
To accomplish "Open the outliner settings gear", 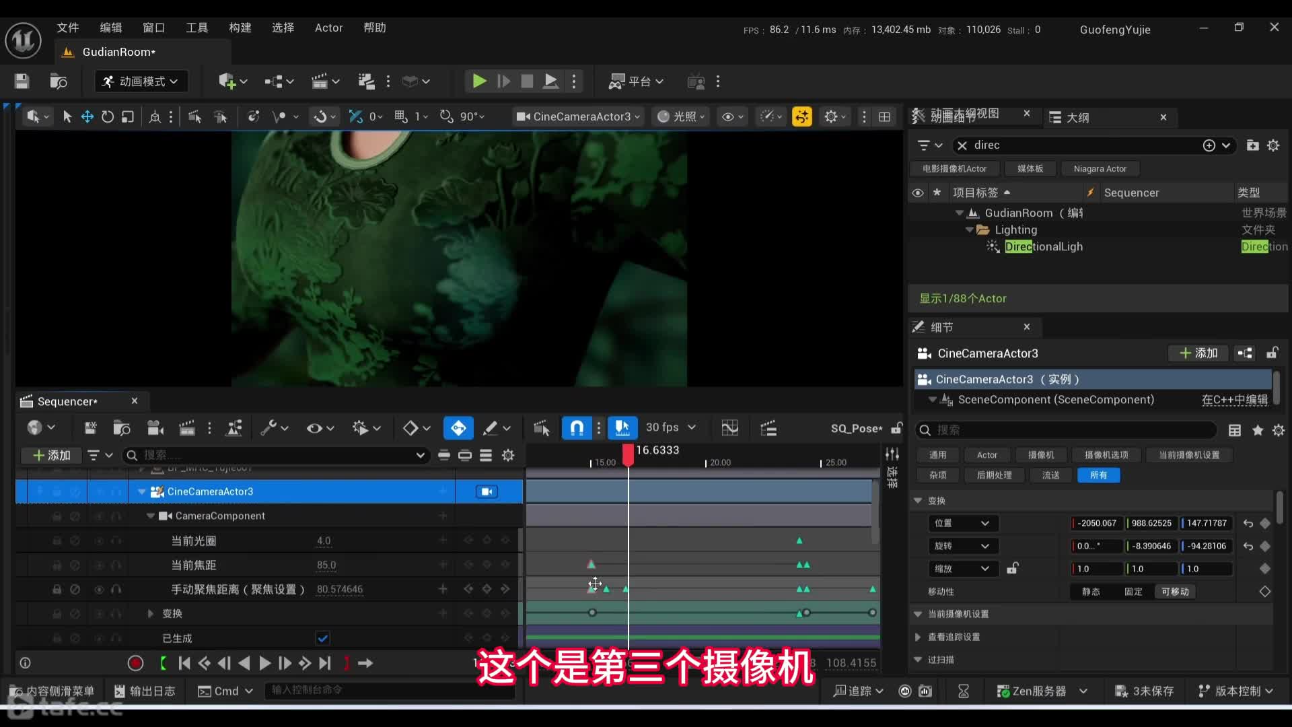I will tap(1273, 145).
